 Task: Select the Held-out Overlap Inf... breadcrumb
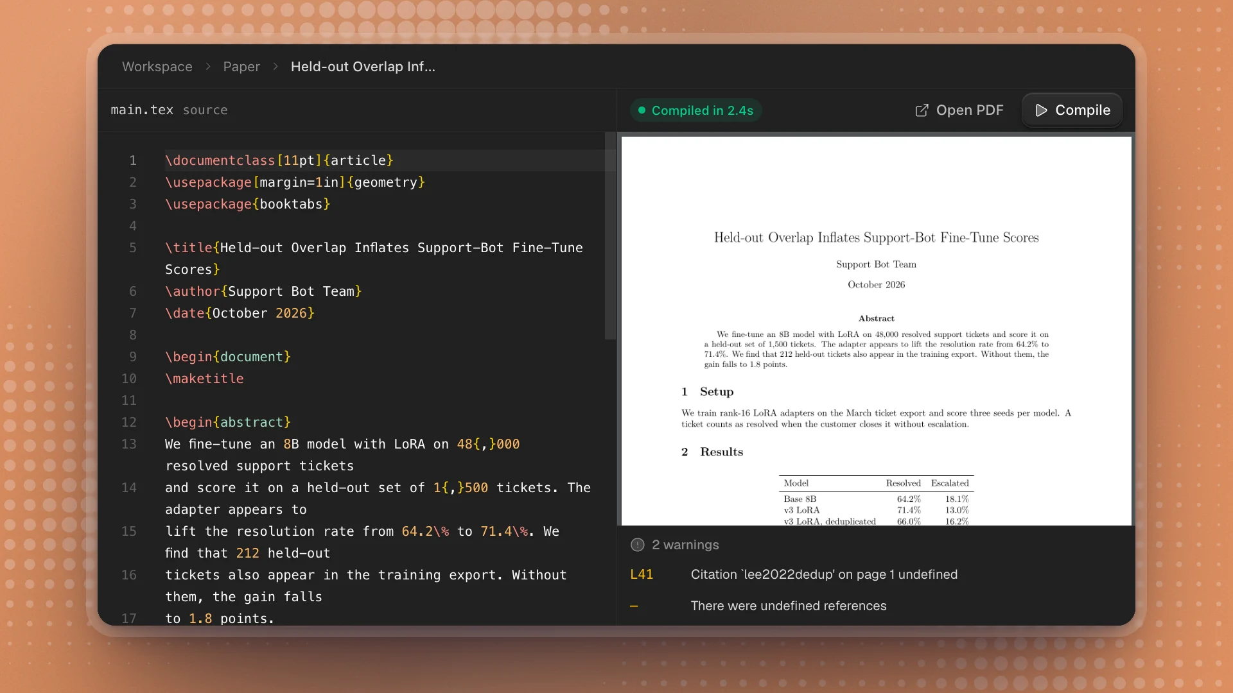pyautogui.click(x=363, y=67)
